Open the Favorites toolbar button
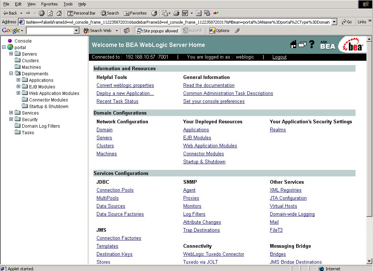The height and width of the screenshot is (271, 373). 135,13
